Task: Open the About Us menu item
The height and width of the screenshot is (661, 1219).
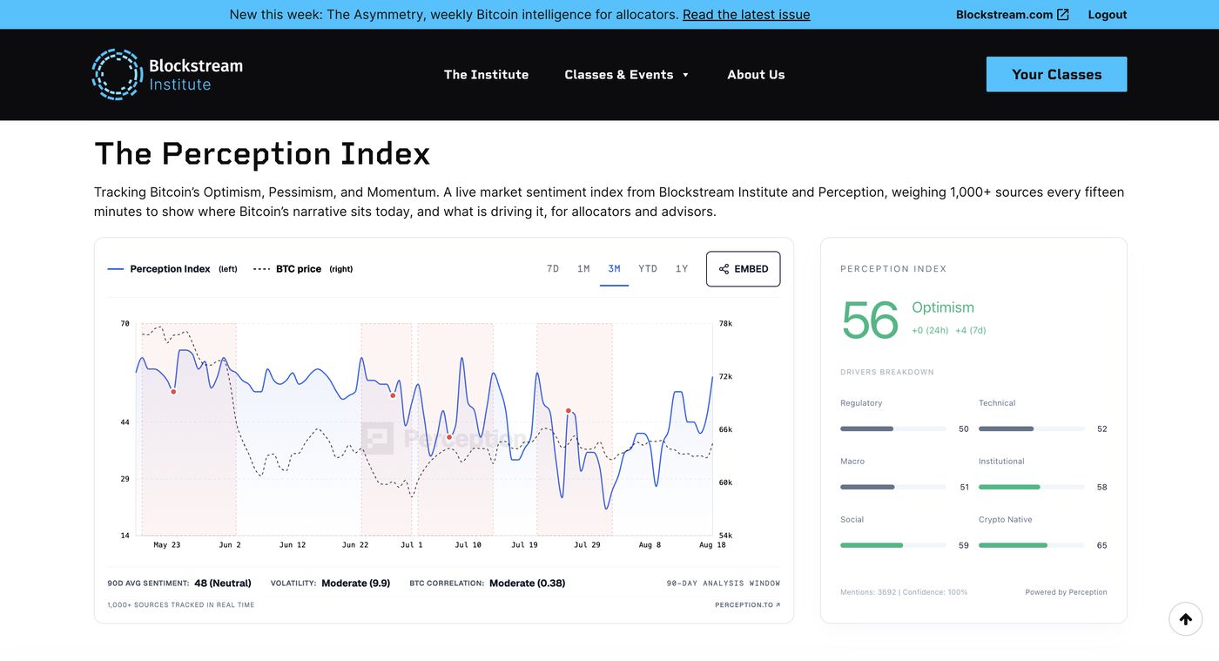Action: tap(756, 75)
